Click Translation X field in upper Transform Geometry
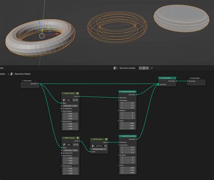 tap(128, 103)
